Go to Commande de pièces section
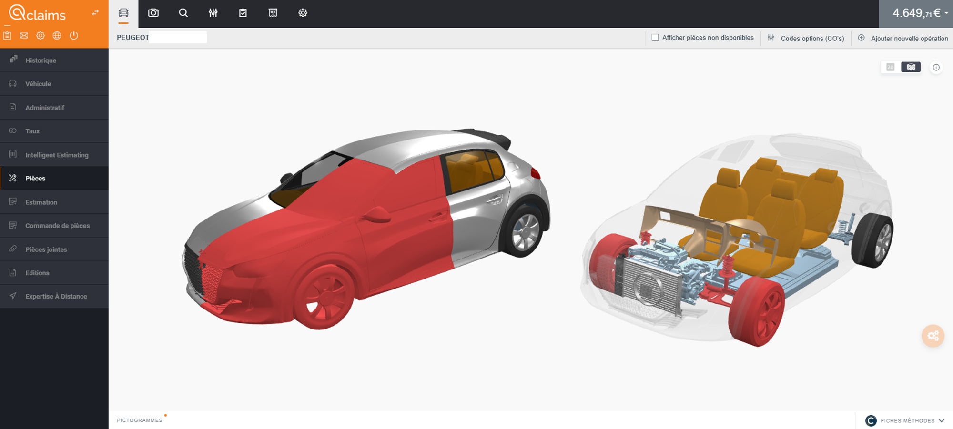This screenshot has width=953, height=429. point(57,226)
